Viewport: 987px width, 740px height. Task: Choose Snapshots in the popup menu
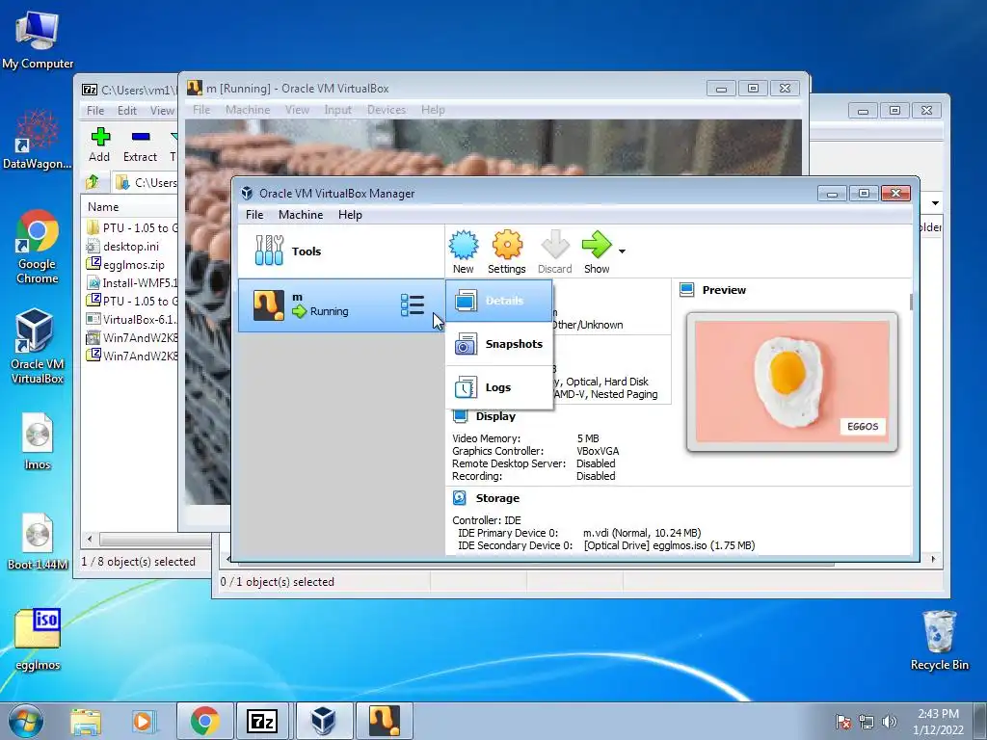498,344
